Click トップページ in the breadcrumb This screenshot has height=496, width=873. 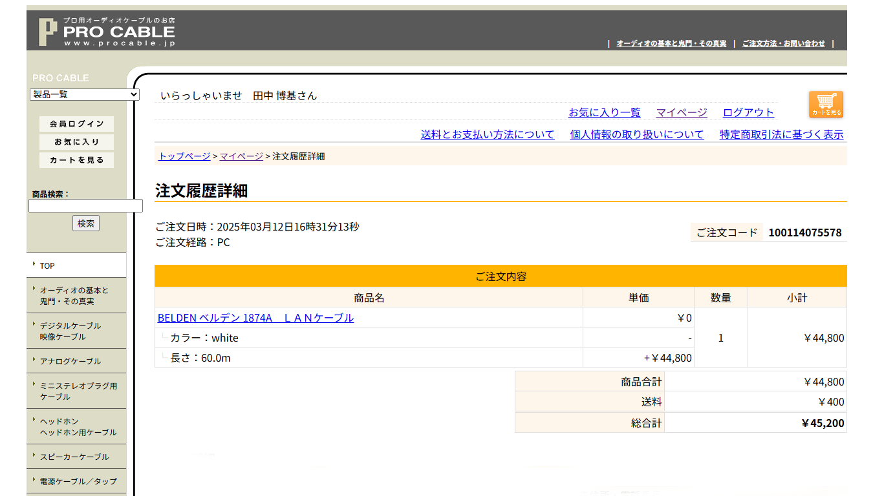click(184, 156)
